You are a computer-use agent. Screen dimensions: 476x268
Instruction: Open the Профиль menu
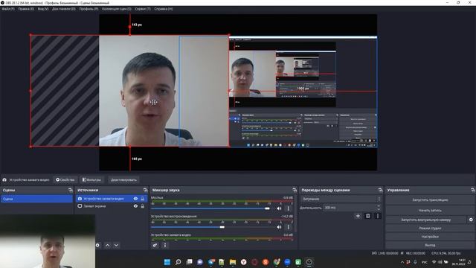[x=89, y=9]
